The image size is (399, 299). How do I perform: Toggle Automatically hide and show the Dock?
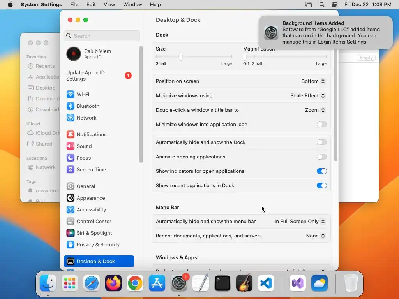(321, 142)
